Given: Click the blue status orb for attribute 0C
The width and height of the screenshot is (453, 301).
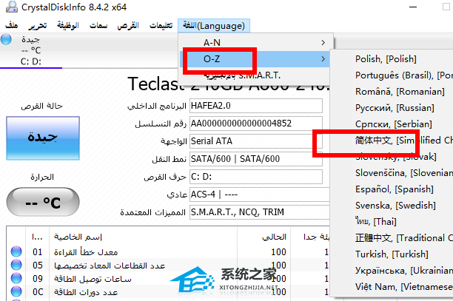Looking at the screenshot, I should click(x=15, y=291).
